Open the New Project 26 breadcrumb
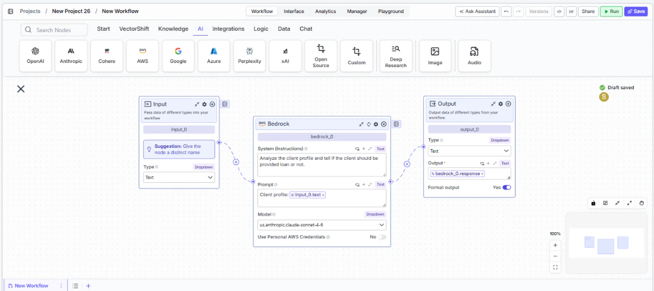The height and width of the screenshot is (291, 654). tap(71, 11)
